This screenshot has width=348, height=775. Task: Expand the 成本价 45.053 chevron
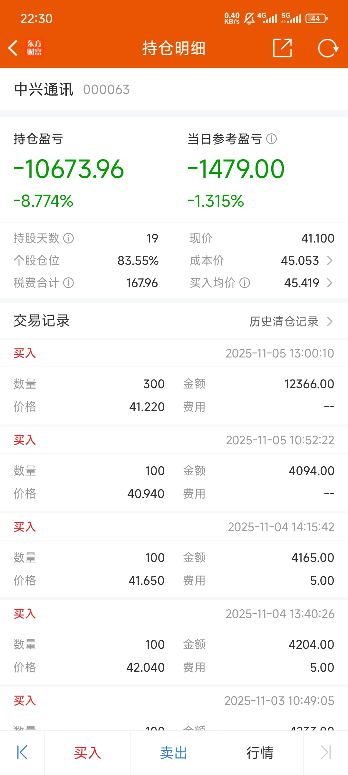329,261
